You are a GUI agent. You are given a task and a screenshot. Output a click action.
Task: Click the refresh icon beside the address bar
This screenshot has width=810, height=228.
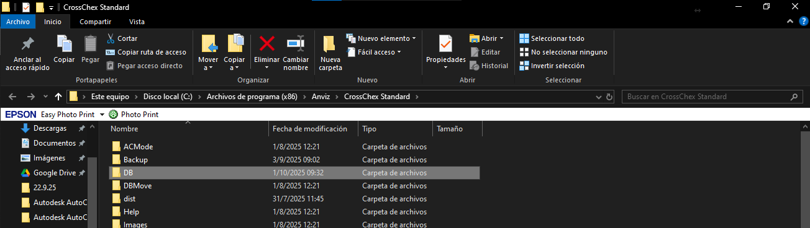pos(609,97)
